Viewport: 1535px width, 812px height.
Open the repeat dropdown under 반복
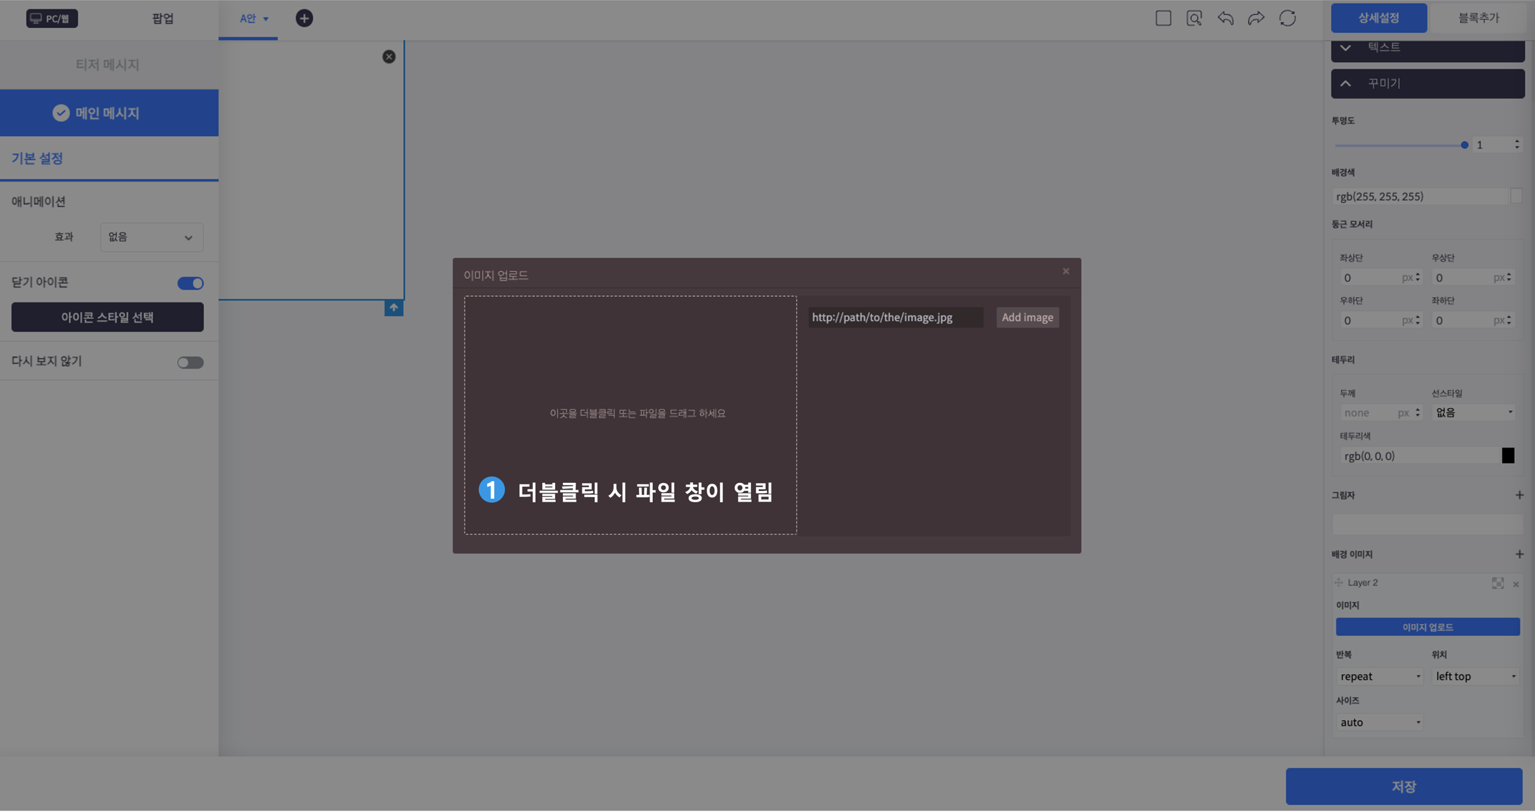(x=1379, y=676)
